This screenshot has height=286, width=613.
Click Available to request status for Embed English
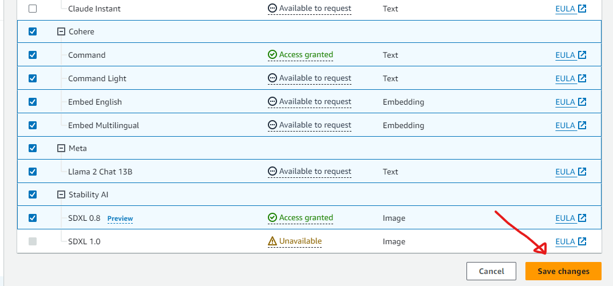point(315,102)
